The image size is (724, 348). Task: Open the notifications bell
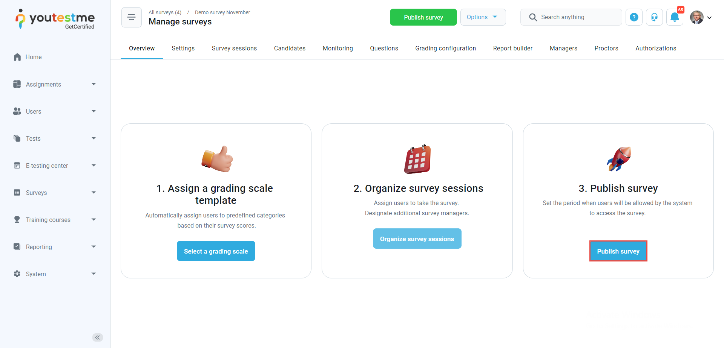click(675, 17)
